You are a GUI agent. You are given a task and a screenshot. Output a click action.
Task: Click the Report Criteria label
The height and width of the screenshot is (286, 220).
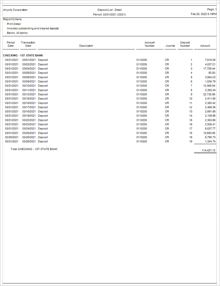[13, 19]
